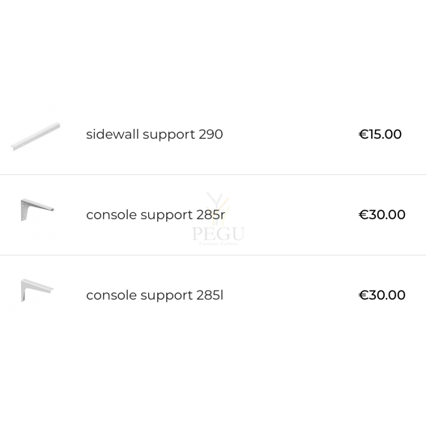Click the divider line below sidewall support row
This screenshot has height=426, width=426.
click(213, 175)
